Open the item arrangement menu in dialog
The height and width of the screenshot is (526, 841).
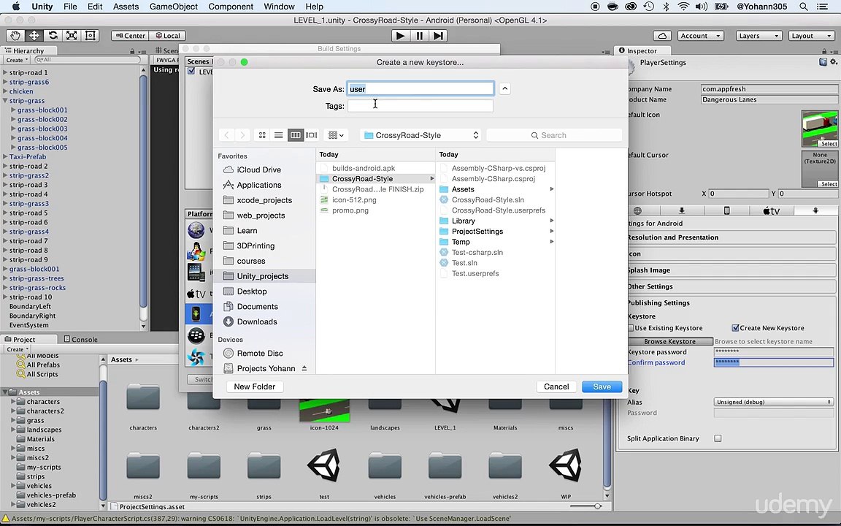tap(336, 135)
